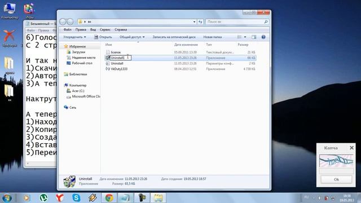The width and height of the screenshot is (361, 203).
Task: Open the Сервис menu in Explorer
Action: coord(105,29)
